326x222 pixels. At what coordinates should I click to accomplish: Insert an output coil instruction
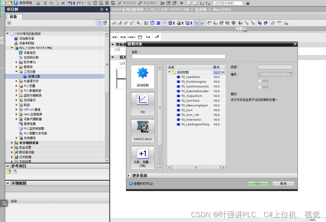[x=132, y=37]
